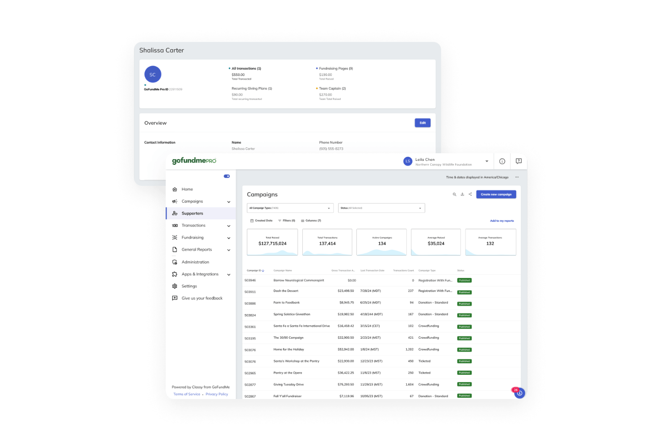Go to Home in the sidebar
This screenshot has height=441, width=661.
click(187, 189)
